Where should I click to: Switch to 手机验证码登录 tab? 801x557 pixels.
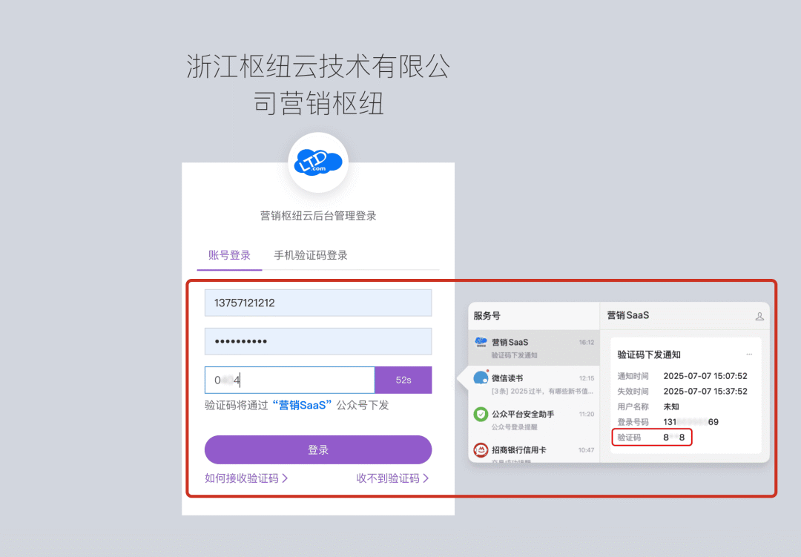(x=311, y=255)
